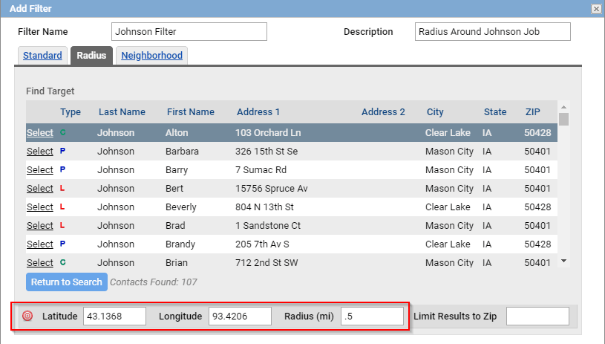Screen dimensions: 605x344
Task: Select Brandy Johnson as target
Action: click(40, 244)
